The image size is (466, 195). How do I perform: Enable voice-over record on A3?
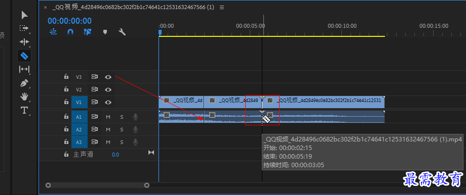[x=136, y=142]
